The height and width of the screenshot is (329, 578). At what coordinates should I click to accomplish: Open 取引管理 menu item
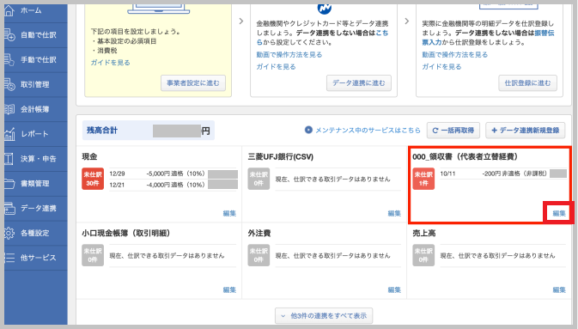pos(36,84)
